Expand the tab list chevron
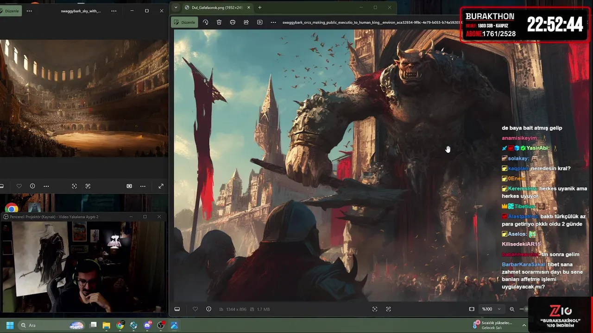The width and height of the screenshot is (593, 333). (x=176, y=7)
